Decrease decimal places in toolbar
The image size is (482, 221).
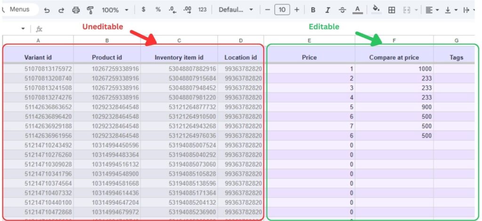[x=173, y=9]
